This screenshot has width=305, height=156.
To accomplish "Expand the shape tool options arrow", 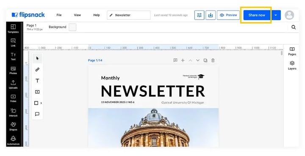I will pos(41,103).
